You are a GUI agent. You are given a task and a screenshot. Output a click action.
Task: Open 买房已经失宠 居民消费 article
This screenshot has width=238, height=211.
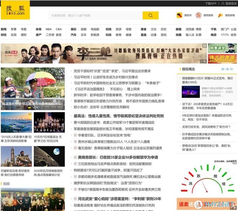pos(206,127)
